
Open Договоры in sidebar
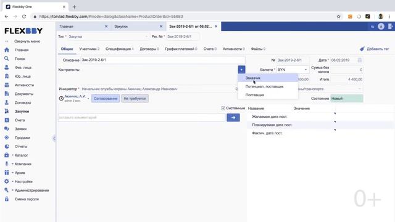pos(23,103)
